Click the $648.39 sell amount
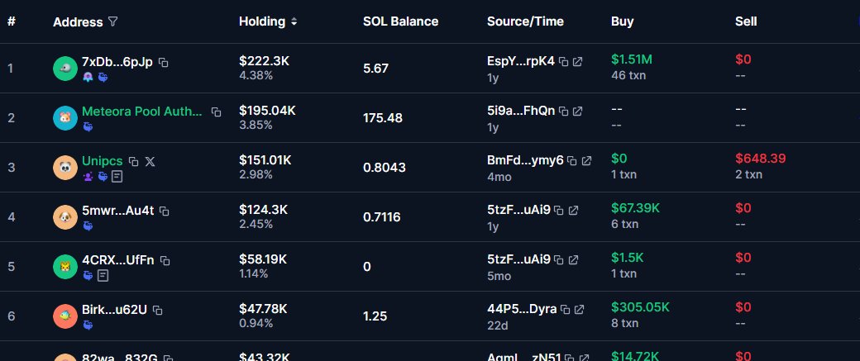The width and height of the screenshot is (860, 361). tap(760, 159)
